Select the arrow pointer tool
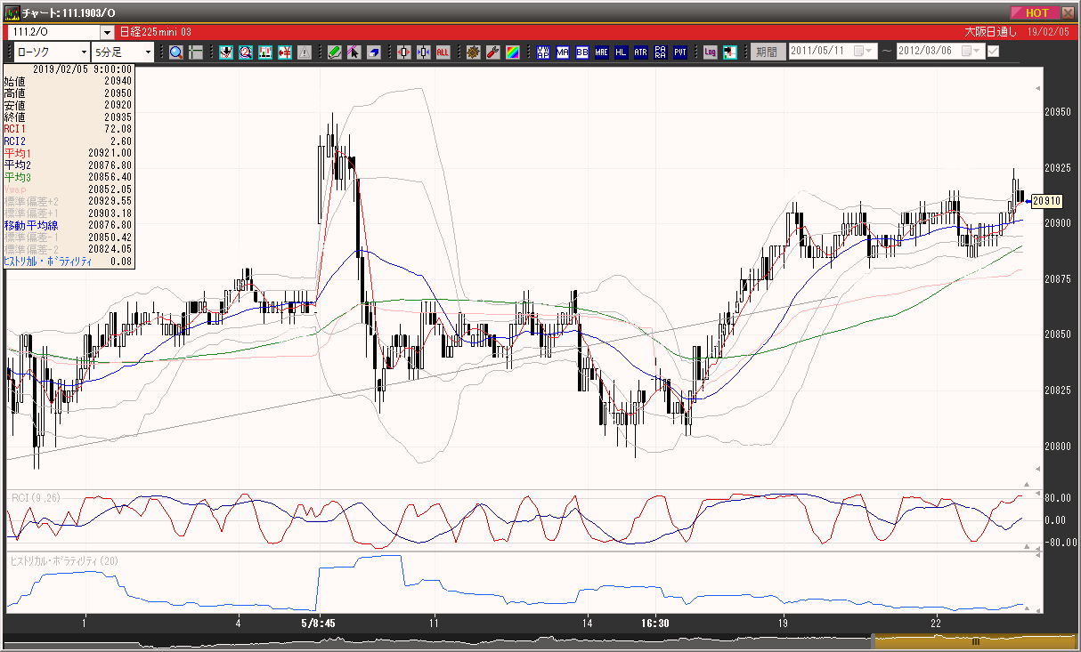Image resolution: width=1081 pixels, height=652 pixels. [x=354, y=52]
